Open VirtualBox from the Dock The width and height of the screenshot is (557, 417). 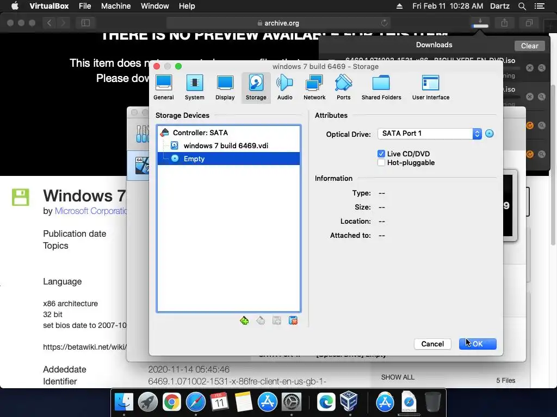pos(349,401)
